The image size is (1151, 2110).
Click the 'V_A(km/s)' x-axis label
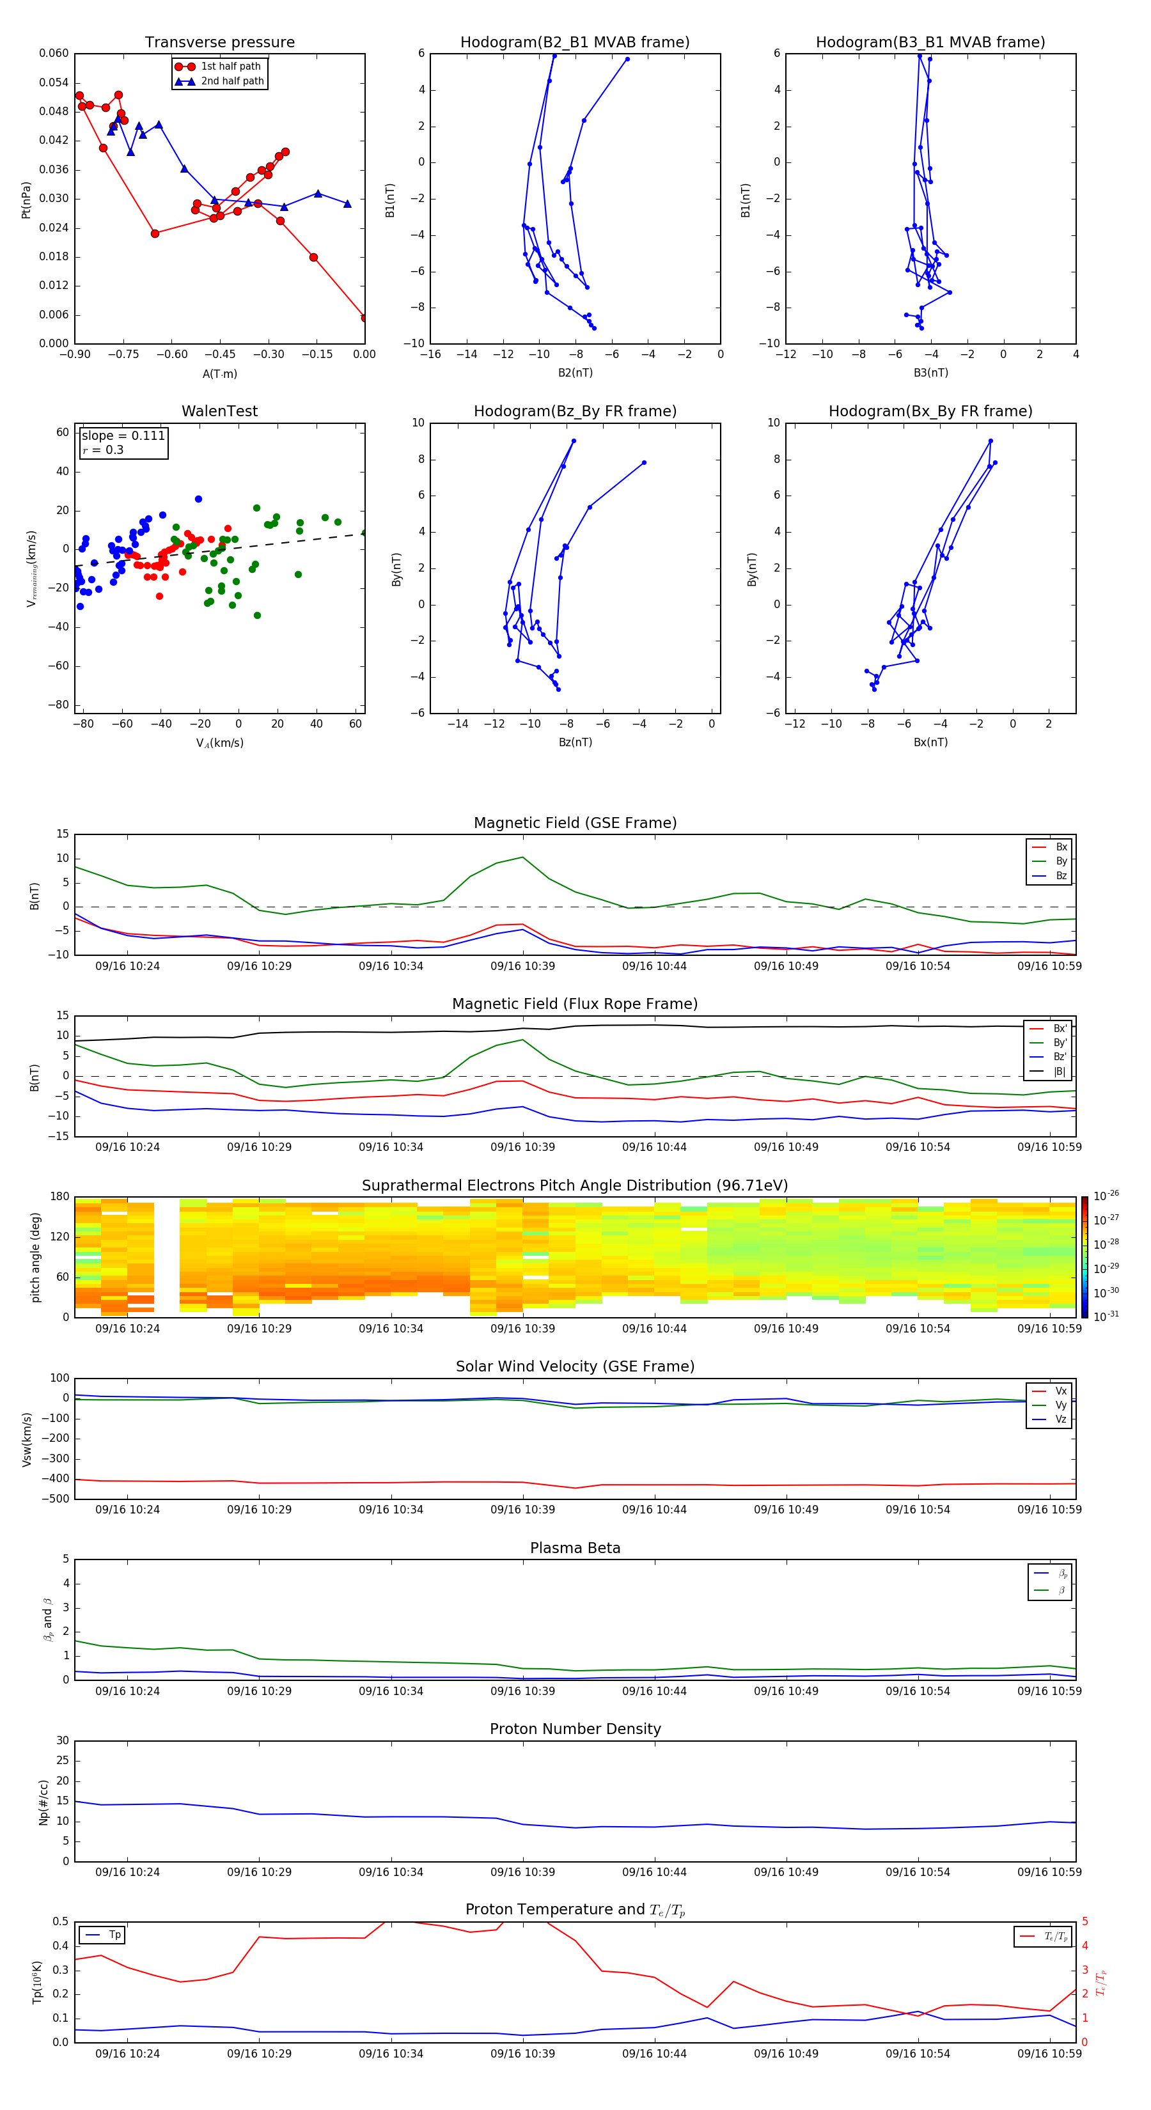point(219,743)
